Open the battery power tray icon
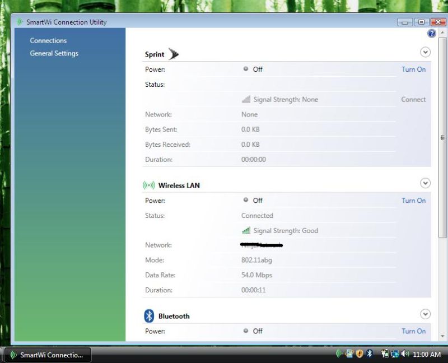 385,354
